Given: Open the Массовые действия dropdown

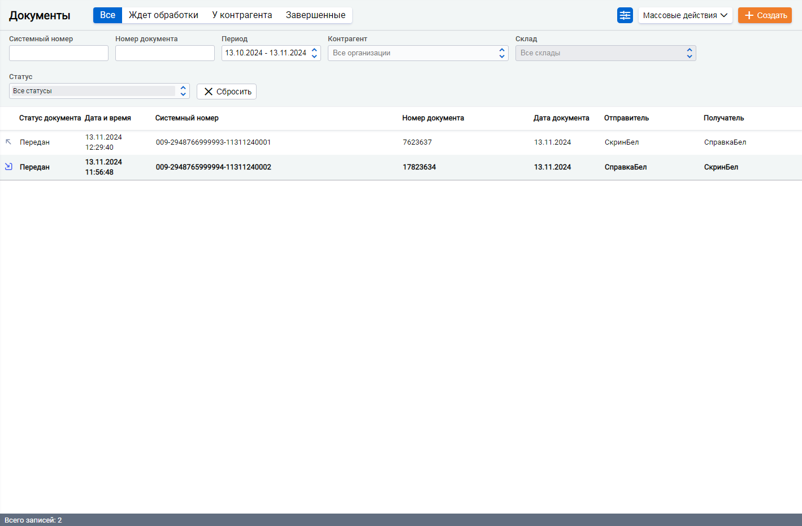Looking at the screenshot, I should (x=685, y=15).
